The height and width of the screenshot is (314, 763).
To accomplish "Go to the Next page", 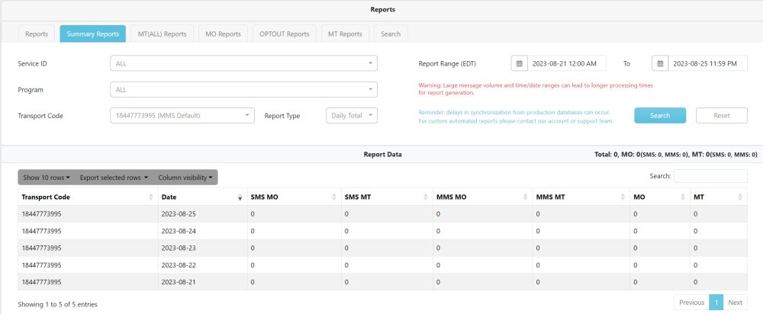I will pos(735,303).
